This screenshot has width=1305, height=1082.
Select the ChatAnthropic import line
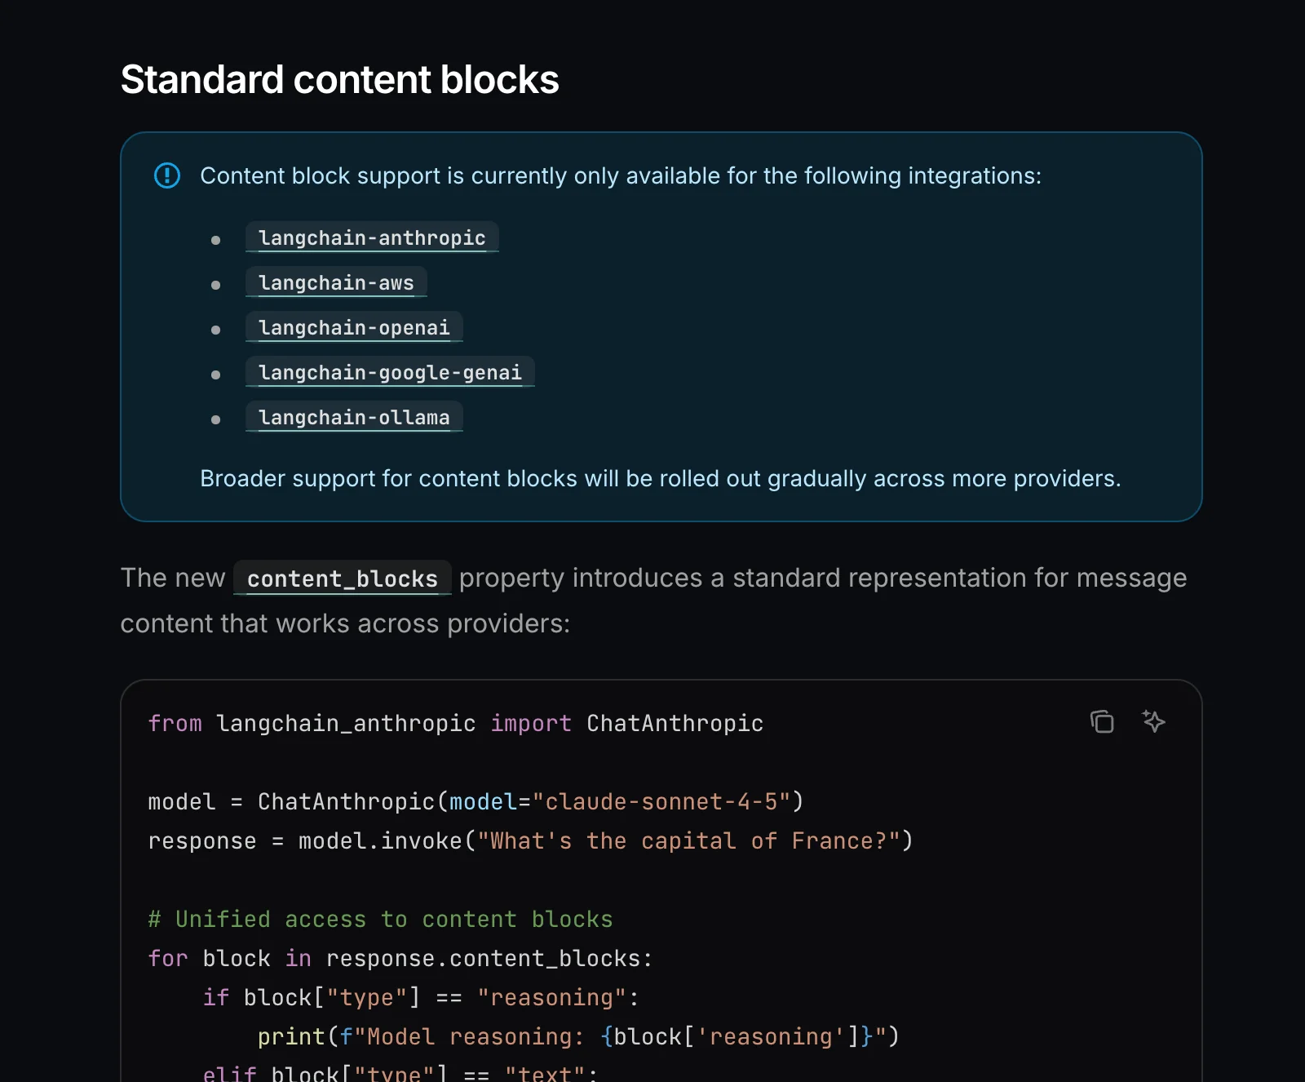coord(455,723)
